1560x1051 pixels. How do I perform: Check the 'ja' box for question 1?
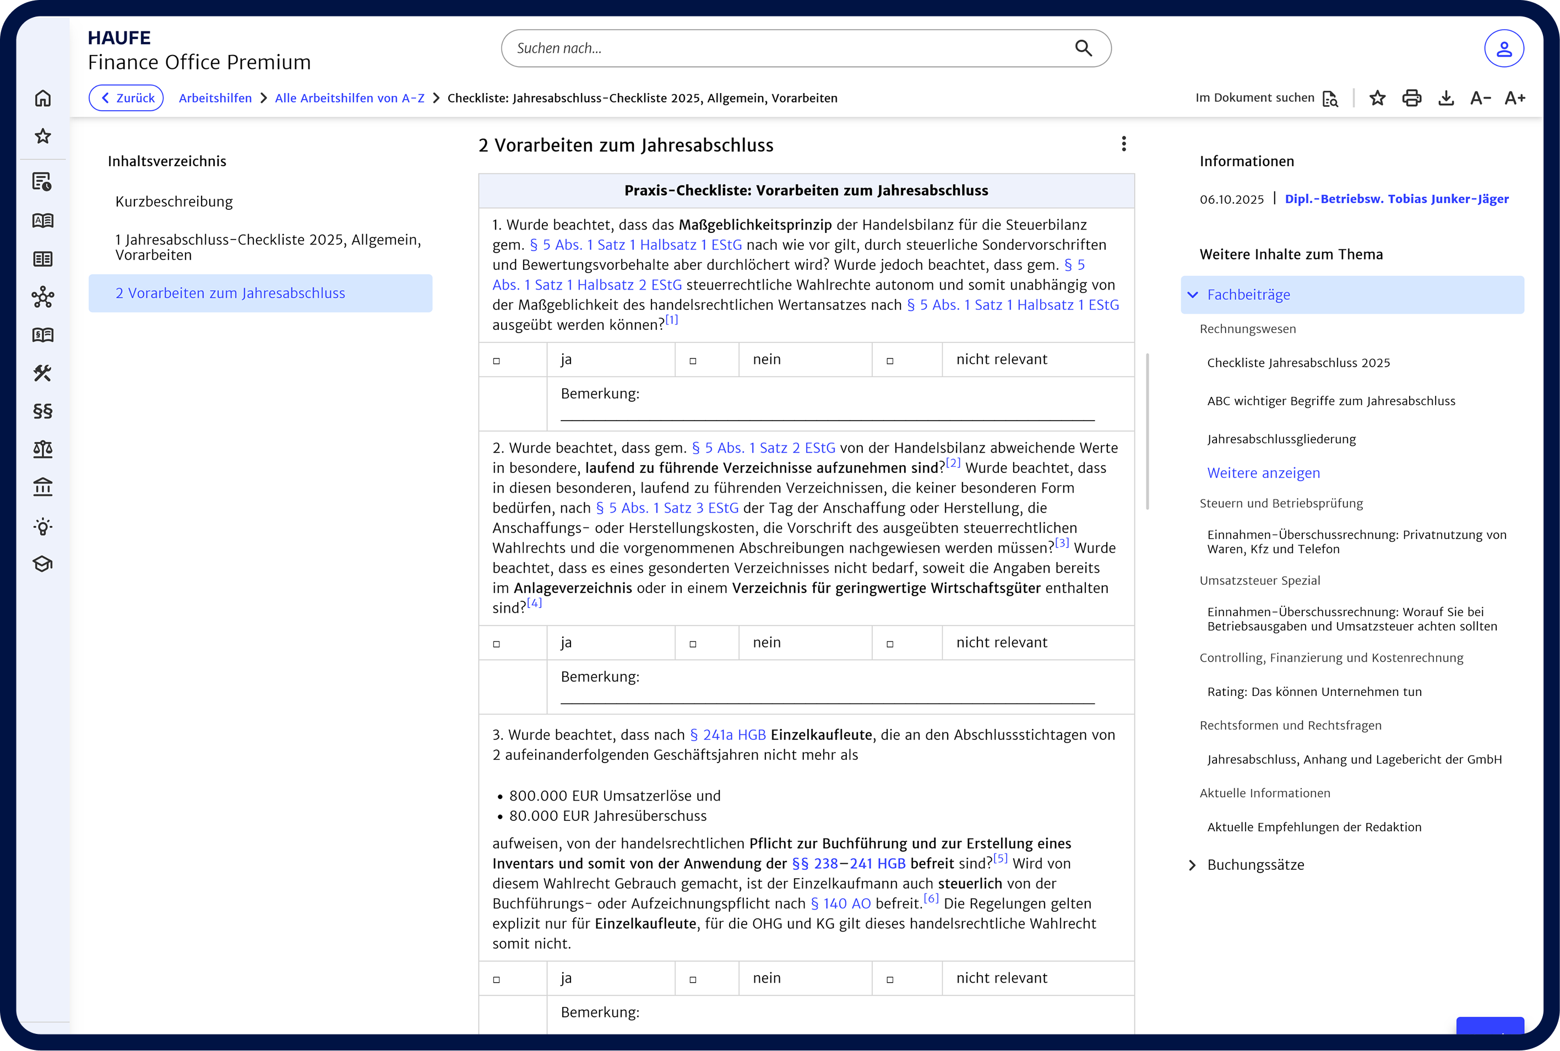tap(497, 361)
